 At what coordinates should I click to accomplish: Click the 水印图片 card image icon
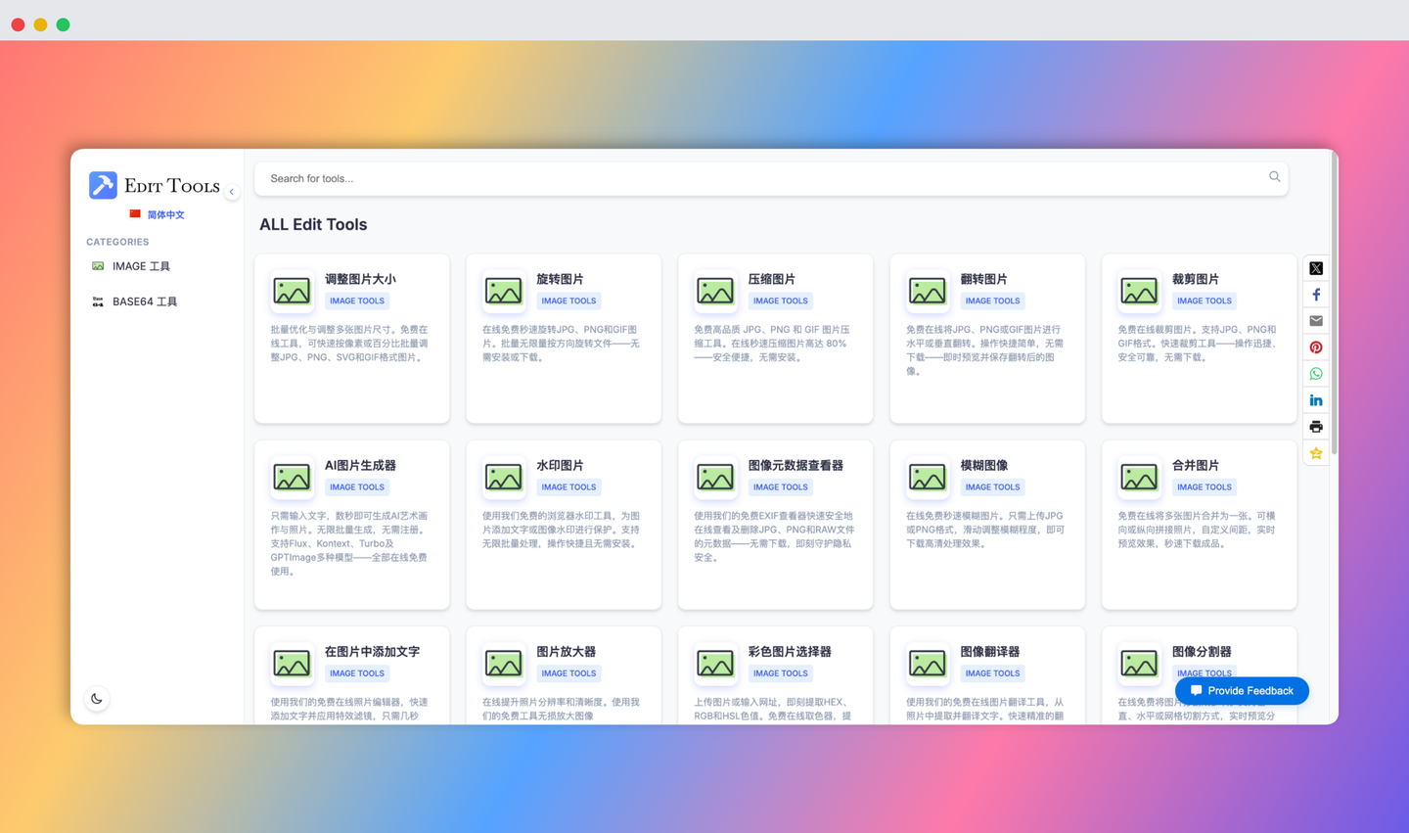click(504, 477)
